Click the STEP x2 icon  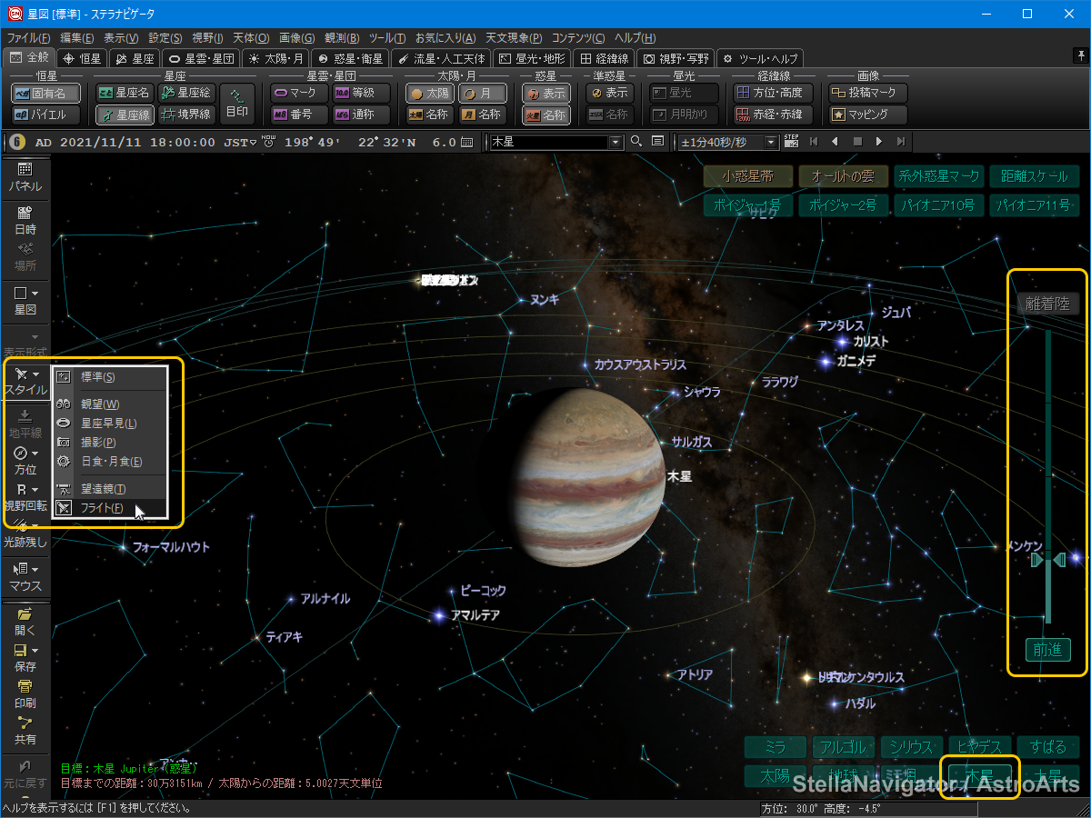point(791,142)
